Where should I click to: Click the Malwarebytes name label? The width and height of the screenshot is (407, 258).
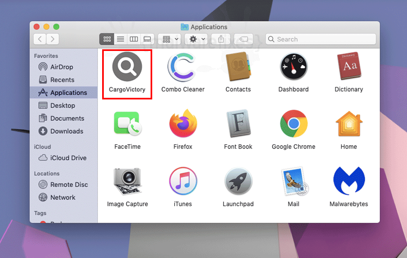(349, 204)
